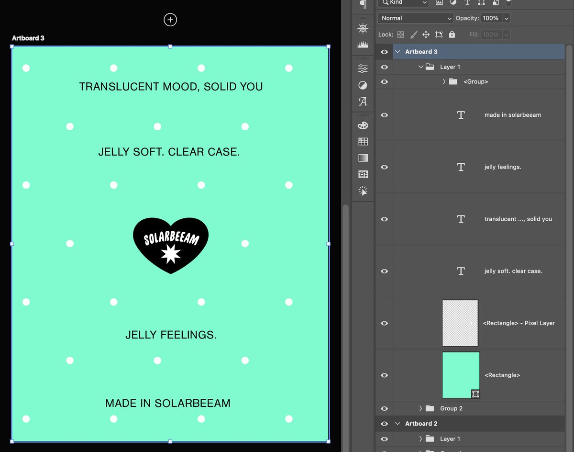Hide the mint <Rectangle> shape layer
This screenshot has width=574, height=452.
384,375
